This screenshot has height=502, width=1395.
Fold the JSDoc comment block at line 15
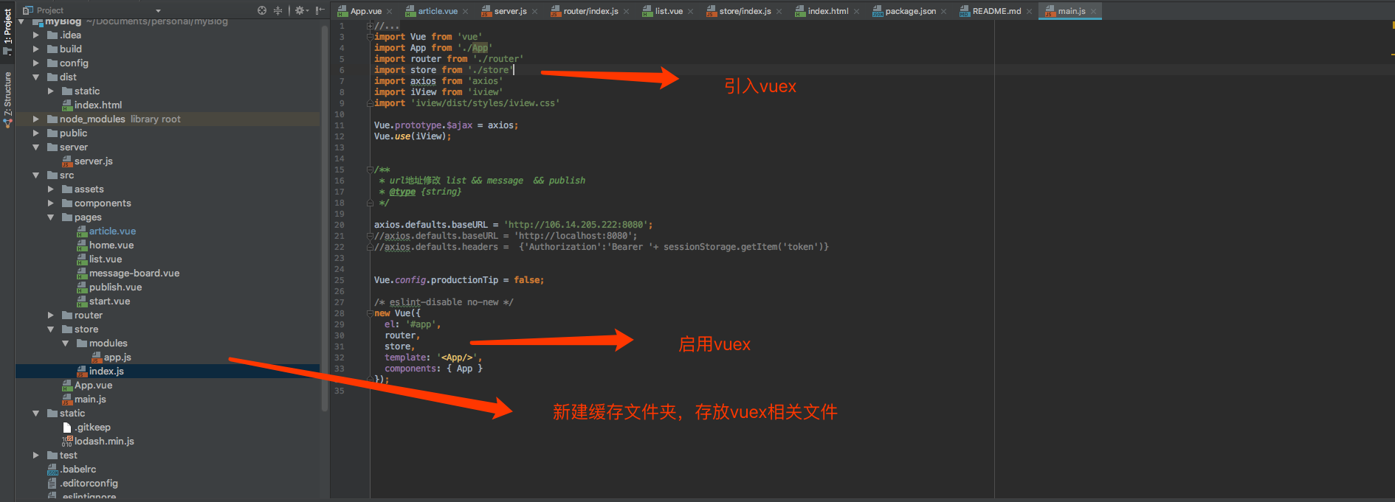click(370, 170)
